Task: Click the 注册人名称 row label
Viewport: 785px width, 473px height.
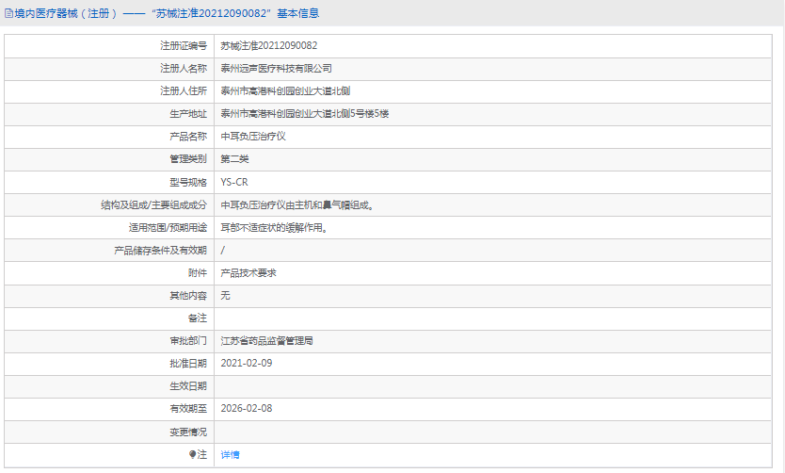Action: point(184,68)
